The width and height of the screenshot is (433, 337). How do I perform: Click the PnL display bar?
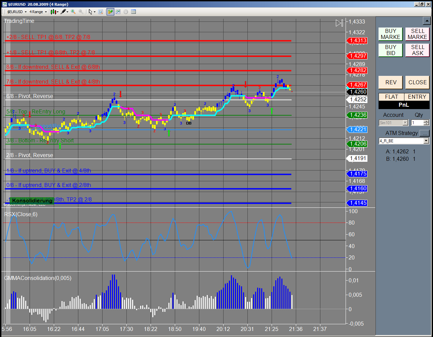click(x=404, y=105)
